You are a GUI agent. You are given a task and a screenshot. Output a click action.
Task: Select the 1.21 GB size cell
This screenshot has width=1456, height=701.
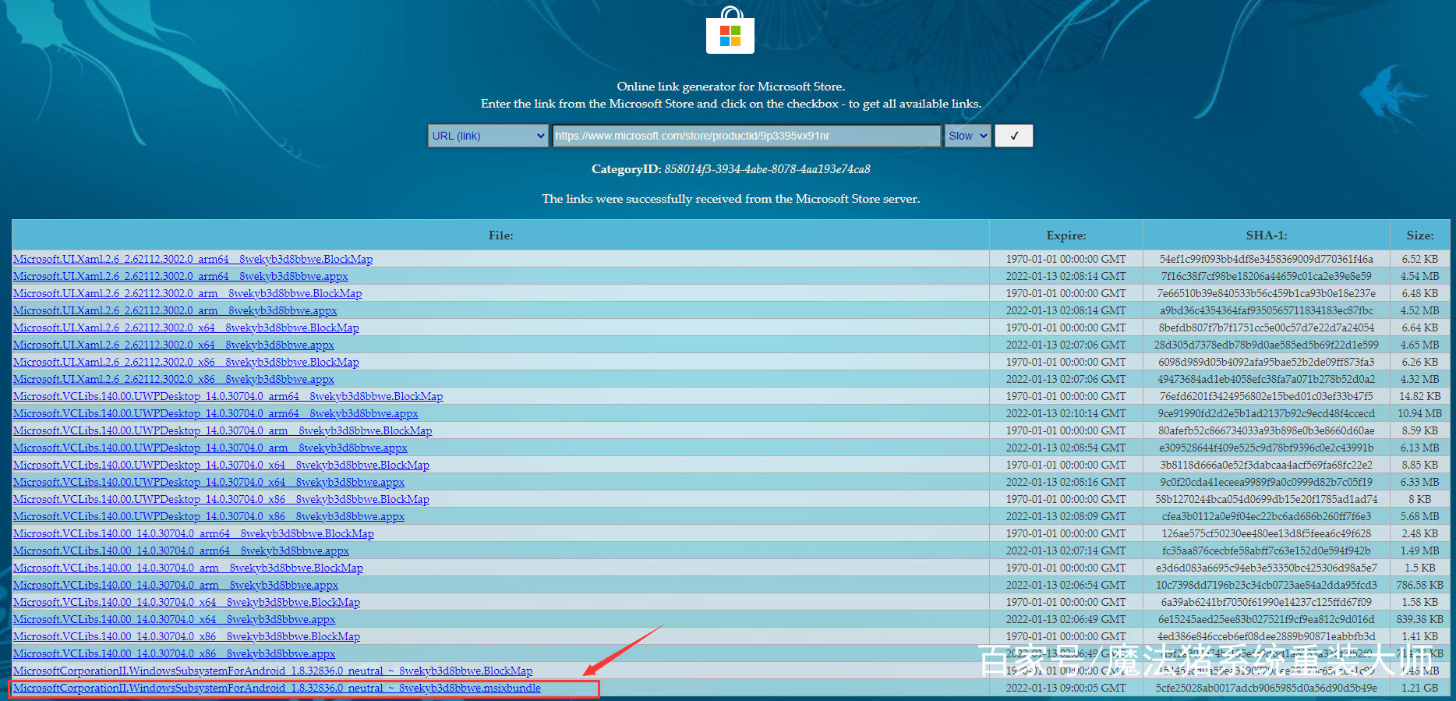[x=1419, y=688]
